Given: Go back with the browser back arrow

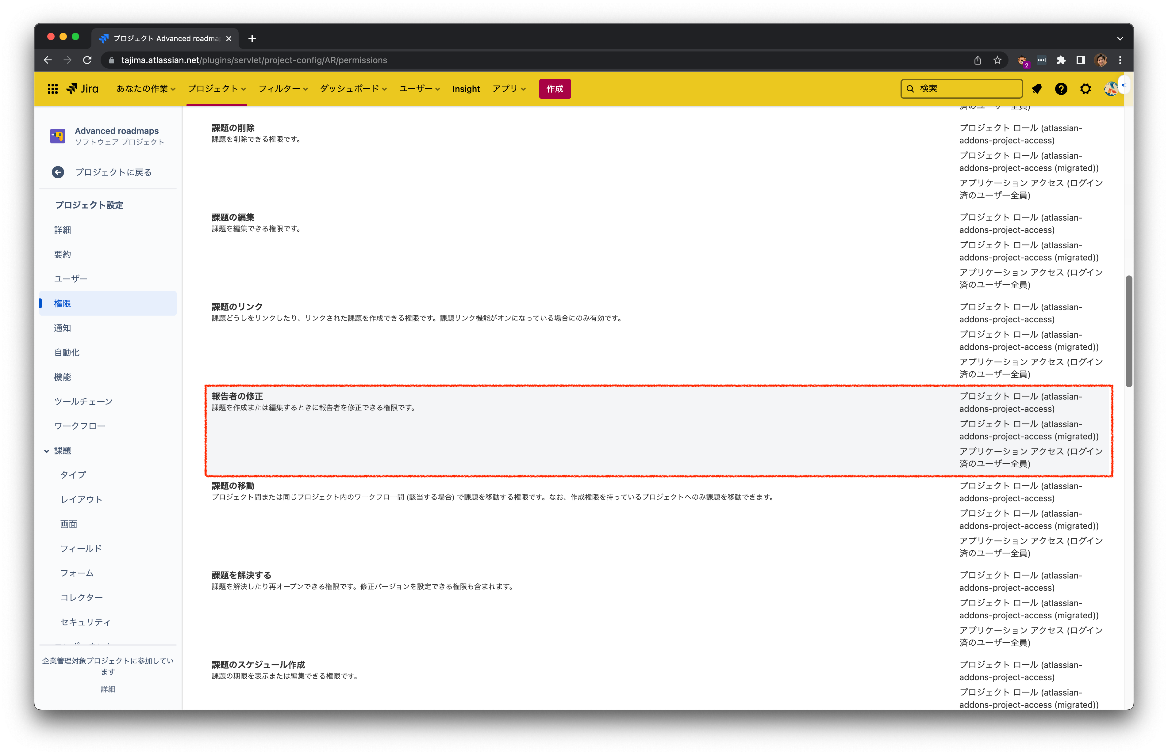Looking at the screenshot, I should [x=48, y=60].
